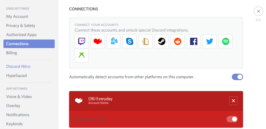Toggle automatic account detection switch
Screen dimensions: 266x129
237,77
